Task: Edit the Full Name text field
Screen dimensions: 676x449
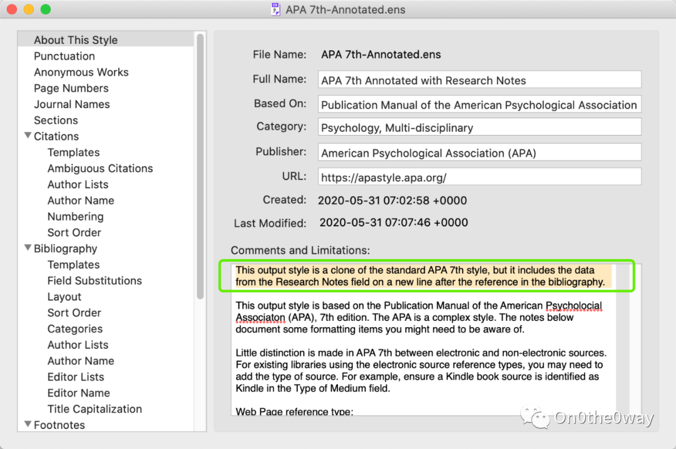Action: 480,79
